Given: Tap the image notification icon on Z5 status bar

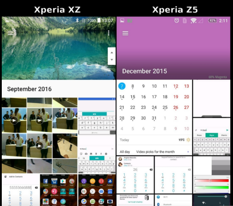Looking at the screenshot, I should pyautogui.click(x=122, y=20).
